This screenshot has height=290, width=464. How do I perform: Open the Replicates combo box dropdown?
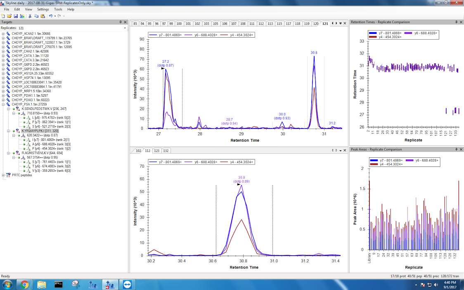pos(125,28)
